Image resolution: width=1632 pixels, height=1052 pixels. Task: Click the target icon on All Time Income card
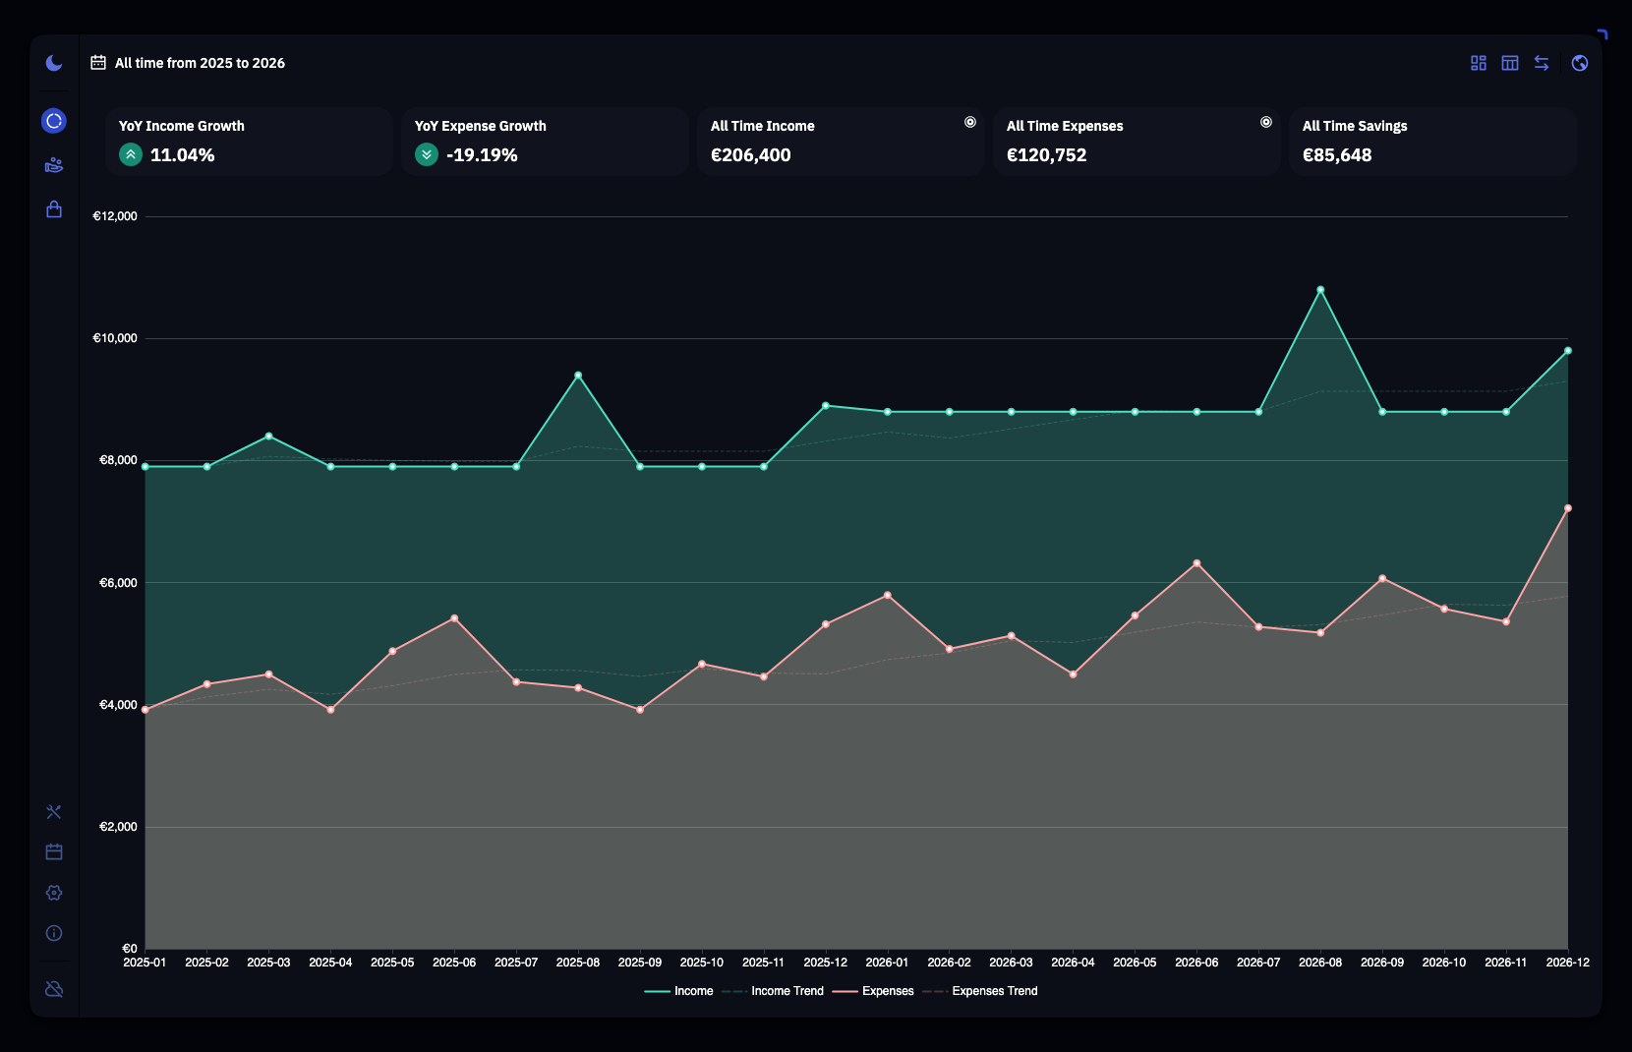(x=970, y=122)
